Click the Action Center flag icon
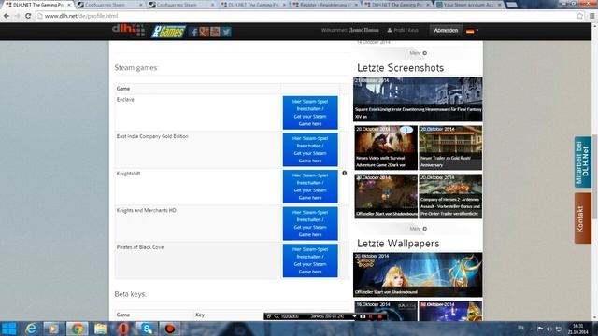 [x=540, y=329]
